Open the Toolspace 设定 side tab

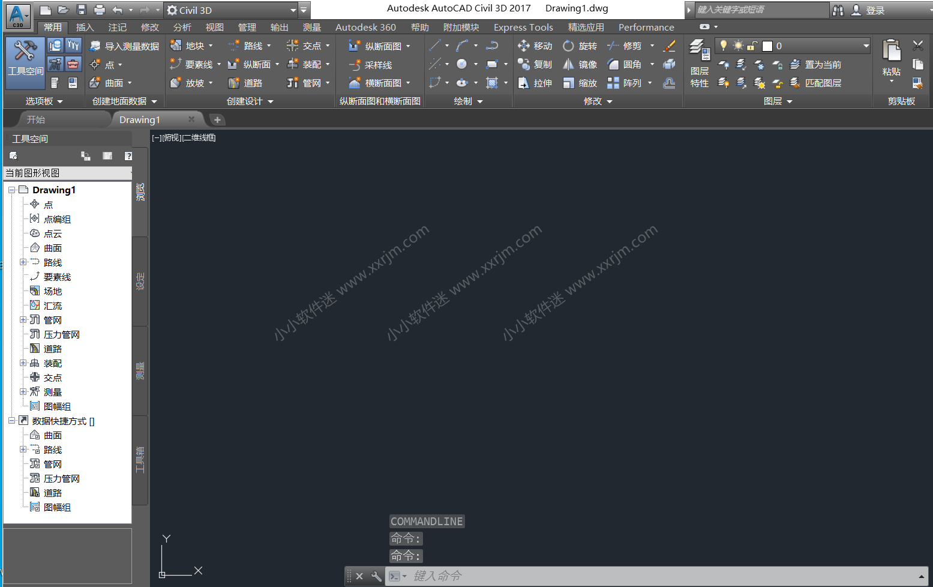coord(140,281)
